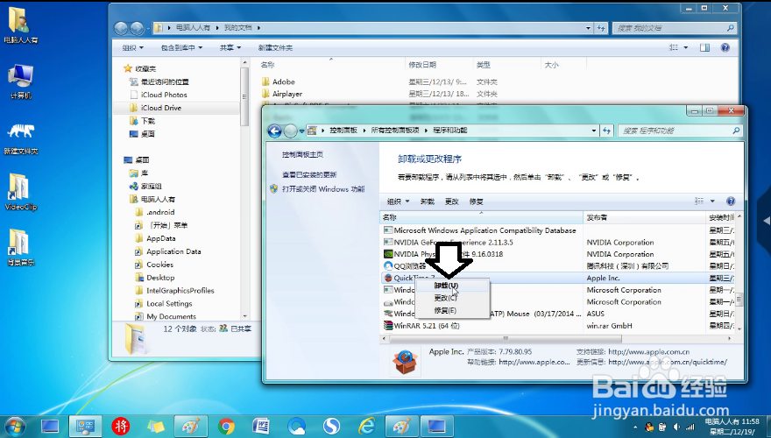This screenshot has width=771, height=438.
Task: Open Chrome from taskbar
Action: pos(226,427)
